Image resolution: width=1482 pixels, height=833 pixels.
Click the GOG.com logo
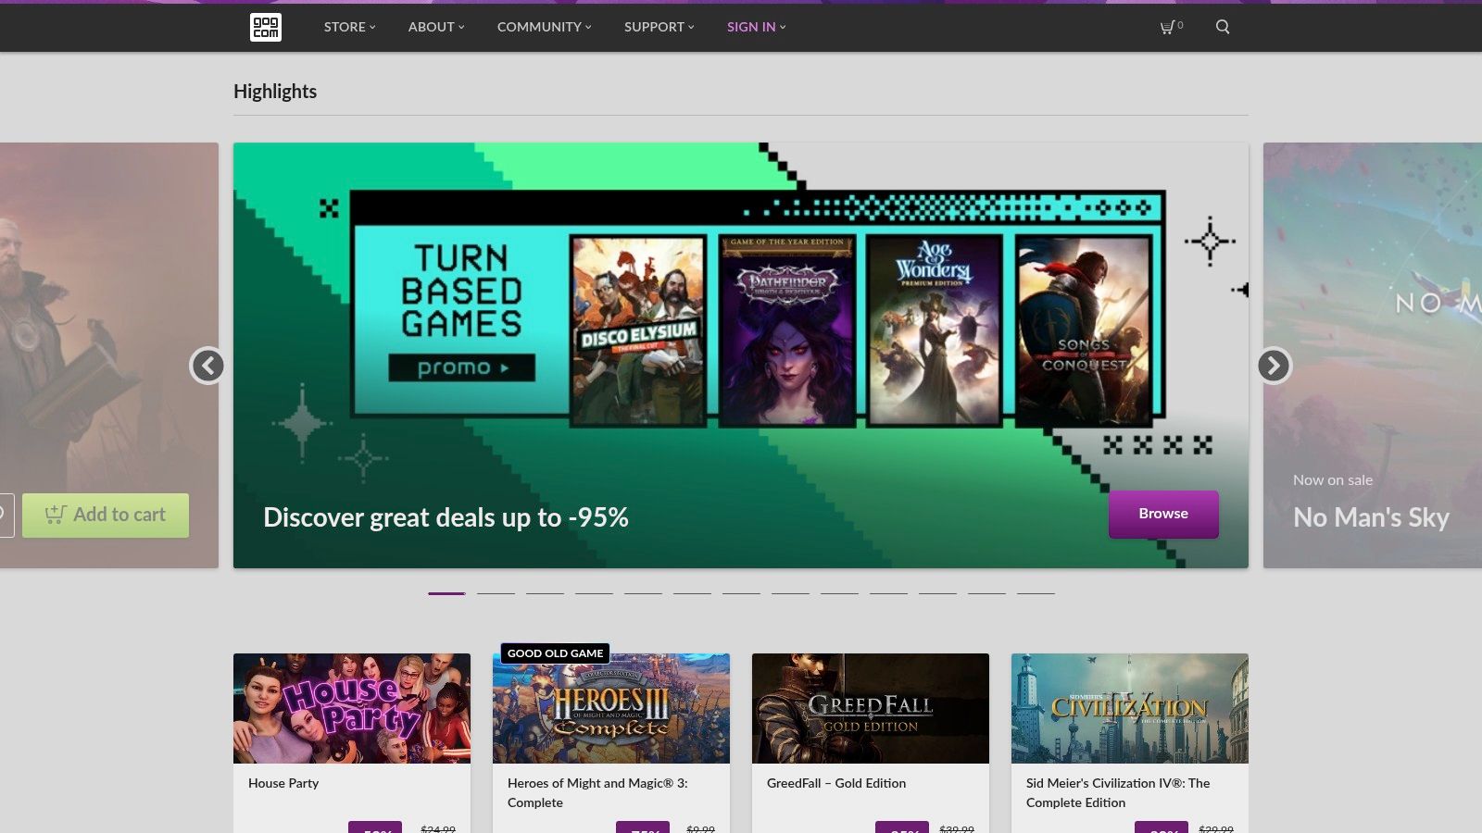coord(265,27)
